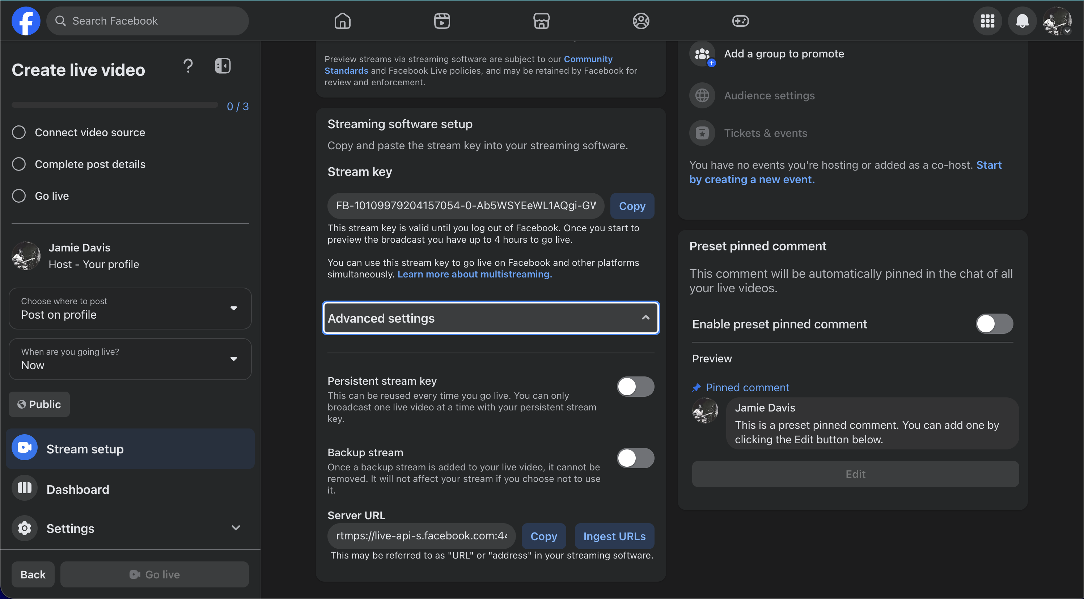This screenshot has height=599, width=1084.
Task: Click the setup progress bar
Action: (114, 105)
